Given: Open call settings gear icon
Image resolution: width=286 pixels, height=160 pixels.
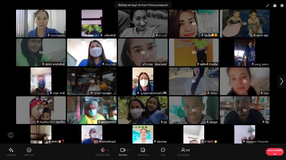Looking at the screenshot, I should 282,5.
